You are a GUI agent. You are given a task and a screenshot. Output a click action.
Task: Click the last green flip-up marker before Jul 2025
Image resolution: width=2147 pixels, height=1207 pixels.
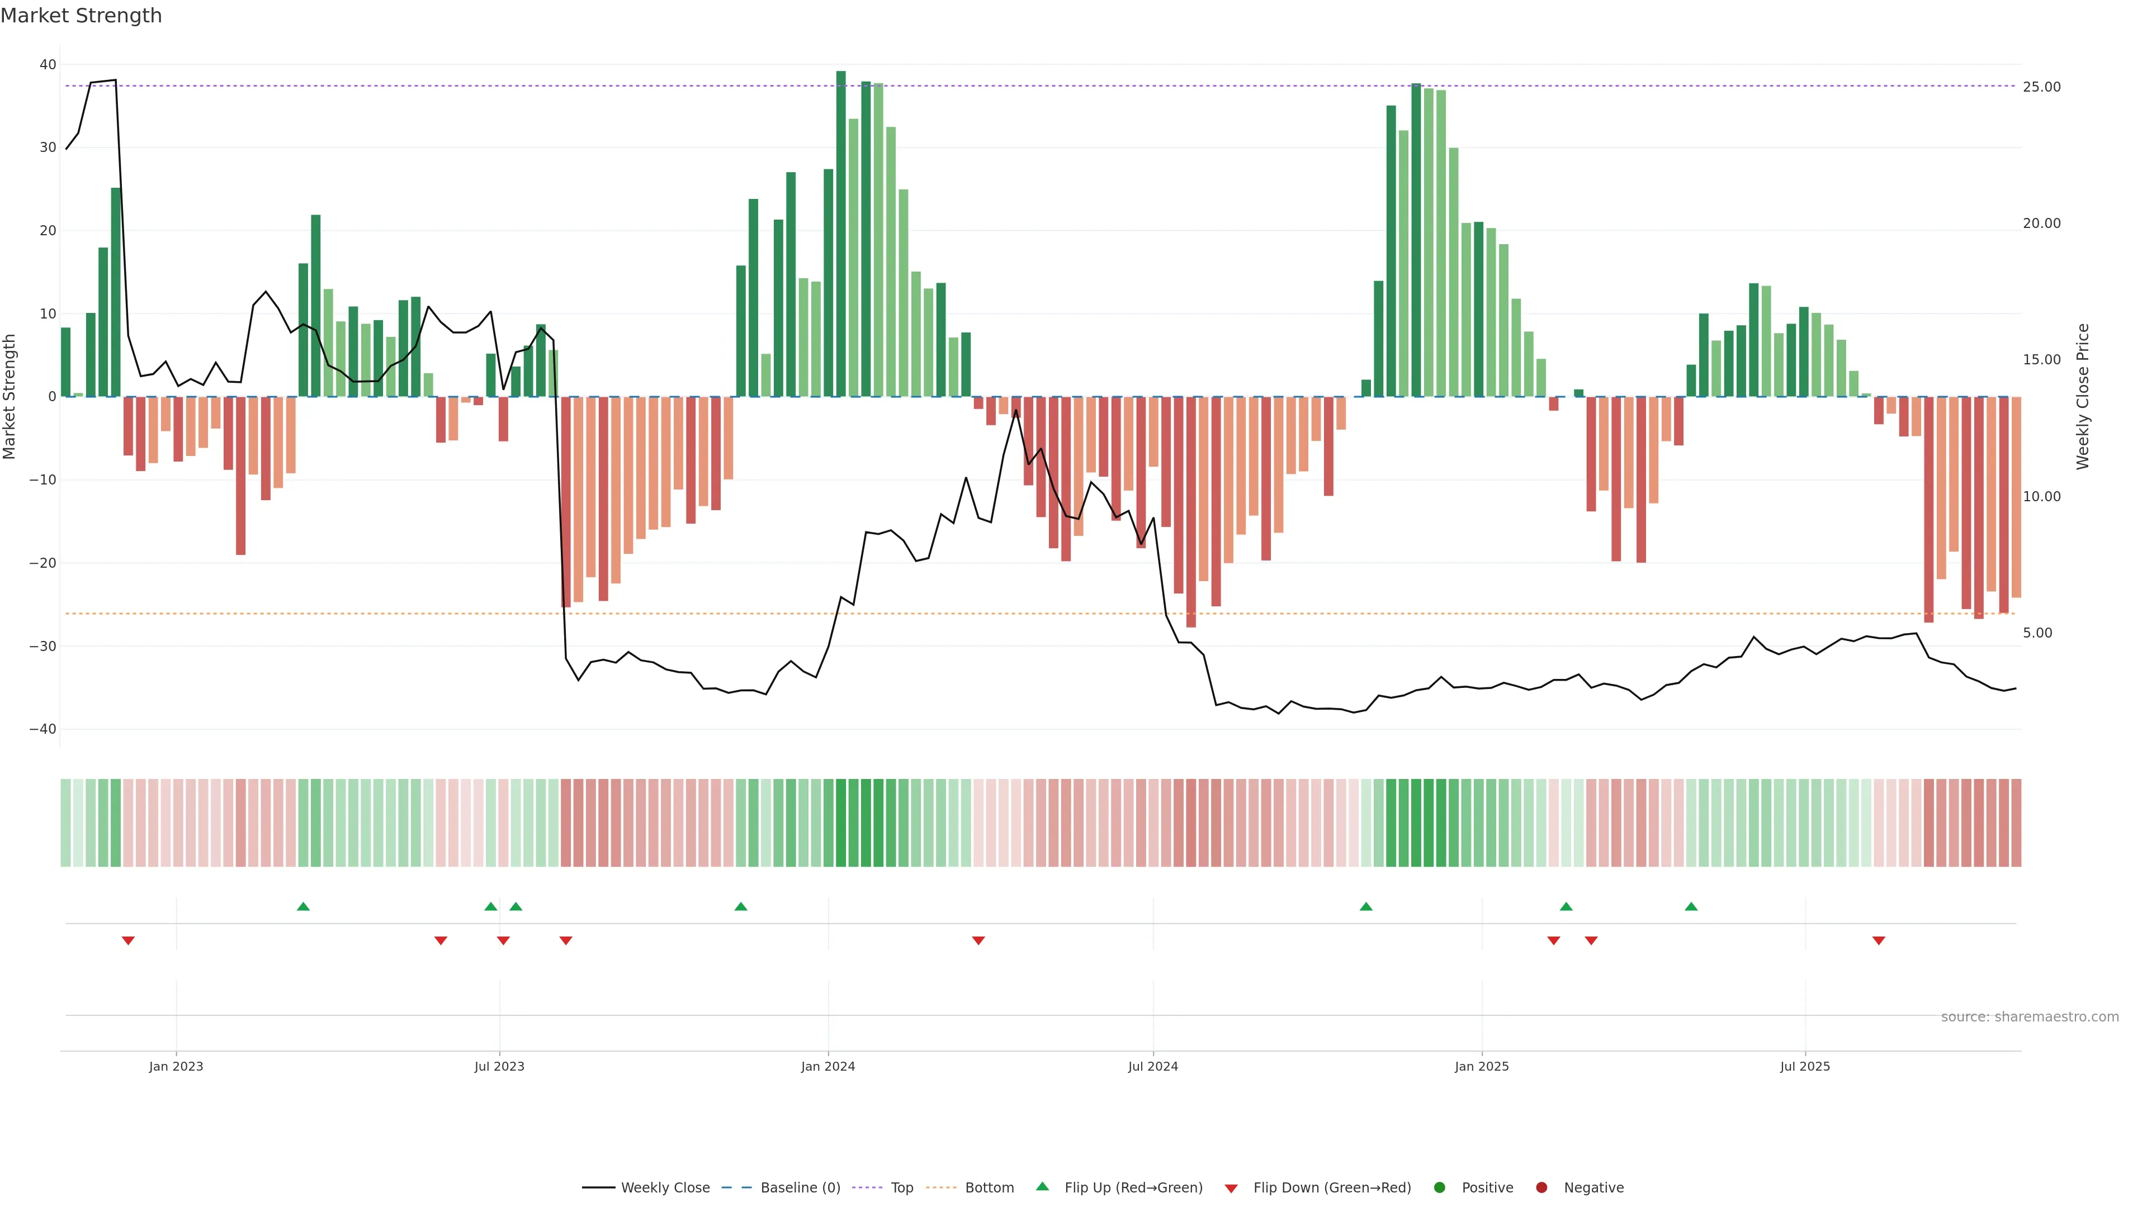[x=1691, y=906]
